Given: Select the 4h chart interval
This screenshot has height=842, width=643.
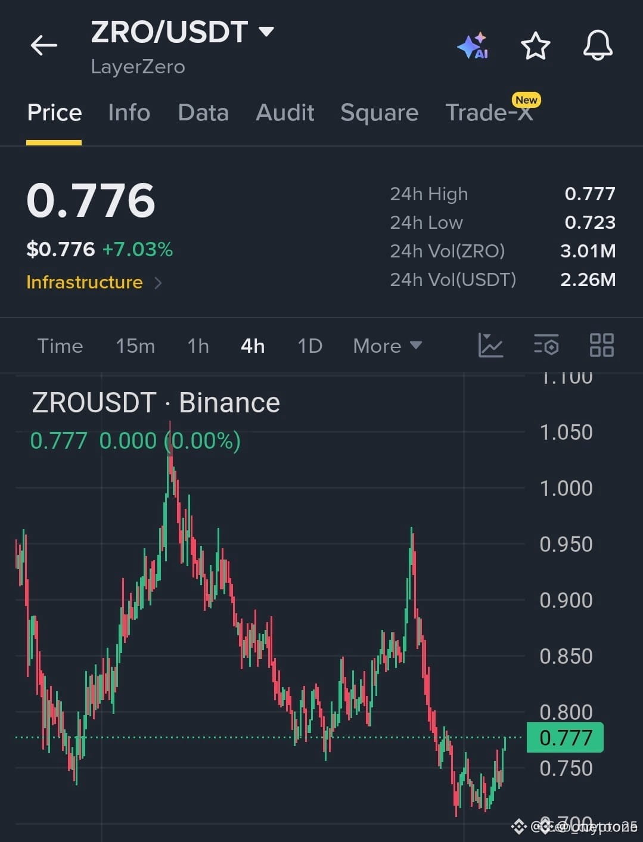Looking at the screenshot, I should pyautogui.click(x=253, y=346).
